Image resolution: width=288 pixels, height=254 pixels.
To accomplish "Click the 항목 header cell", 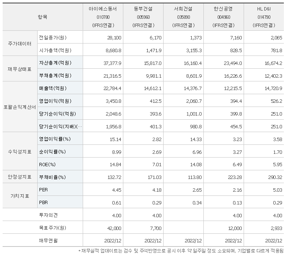I will pos(42,17).
